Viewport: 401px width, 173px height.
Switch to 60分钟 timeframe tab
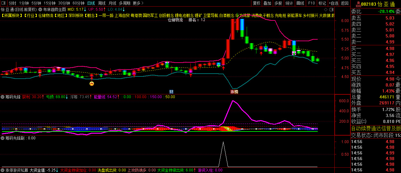(x=78, y=3)
